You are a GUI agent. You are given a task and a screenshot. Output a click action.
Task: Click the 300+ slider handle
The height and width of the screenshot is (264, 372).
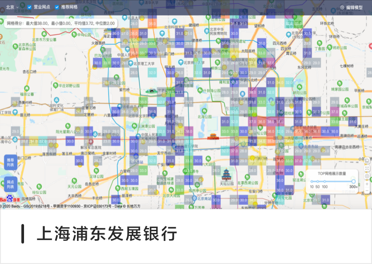tap(353, 181)
